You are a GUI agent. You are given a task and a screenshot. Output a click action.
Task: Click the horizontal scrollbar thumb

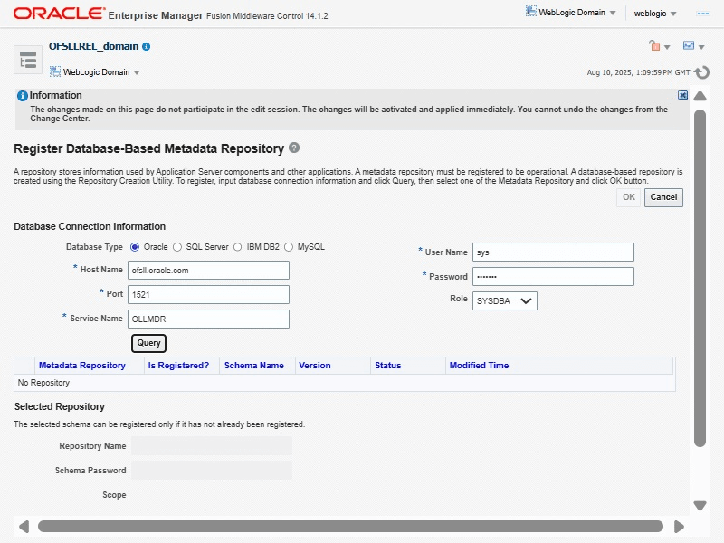point(350,527)
